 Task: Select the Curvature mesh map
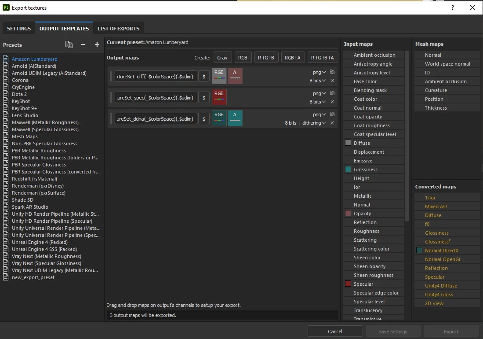(447, 90)
